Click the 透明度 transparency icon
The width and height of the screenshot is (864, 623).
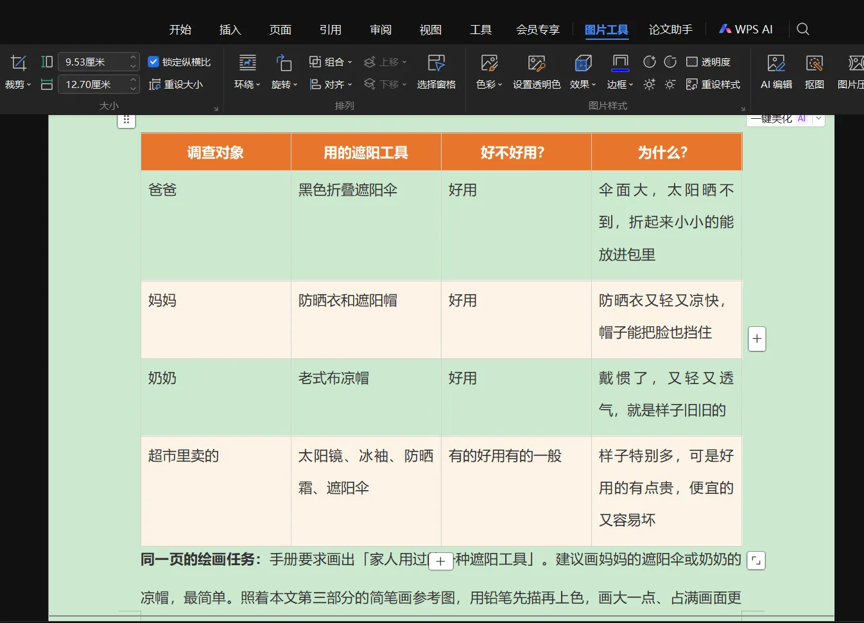point(692,62)
